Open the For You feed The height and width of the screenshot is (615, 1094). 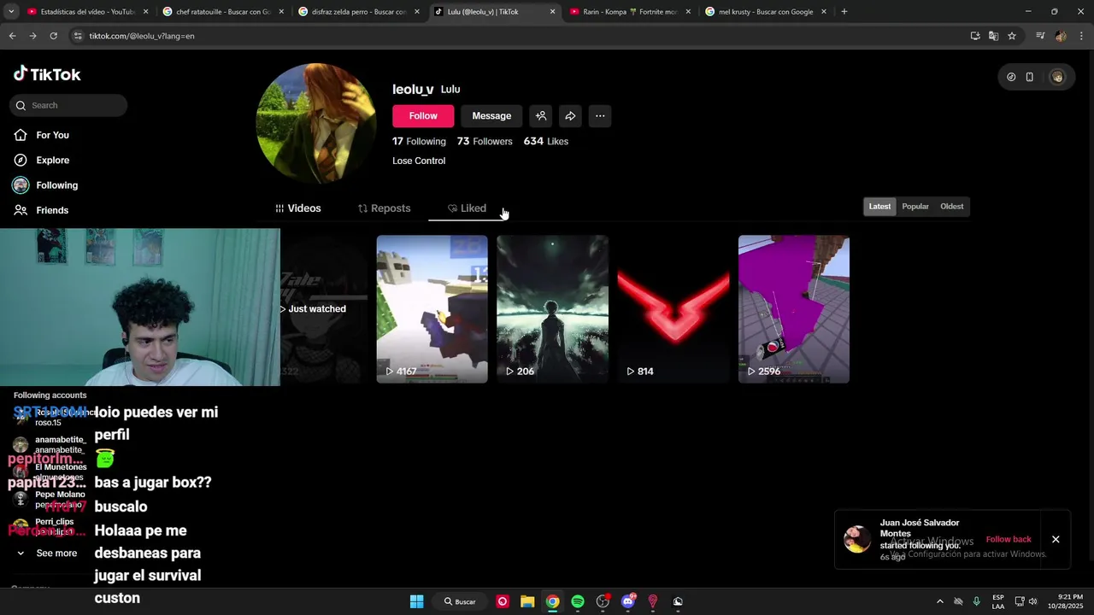click(x=41, y=135)
